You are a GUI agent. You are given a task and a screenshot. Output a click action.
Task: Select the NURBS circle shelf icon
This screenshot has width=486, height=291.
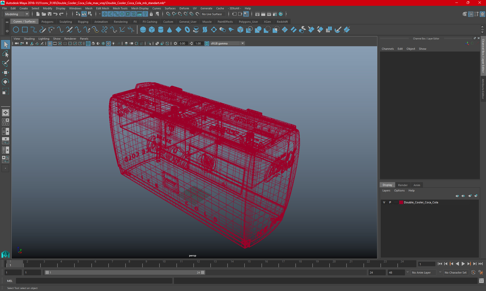(16, 30)
